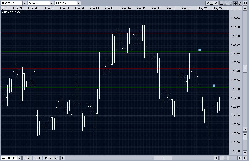Expand the Add Study dropdown arrow

(x=19, y=158)
